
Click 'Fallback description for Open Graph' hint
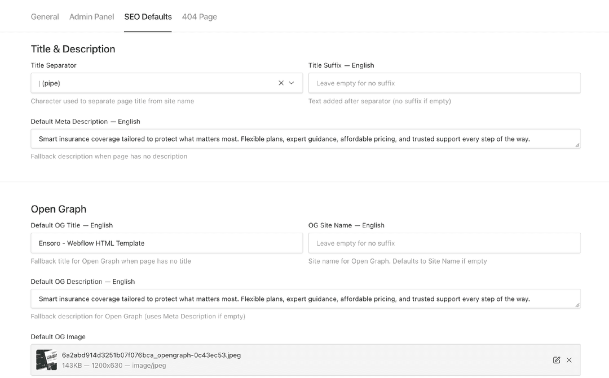click(x=138, y=316)
